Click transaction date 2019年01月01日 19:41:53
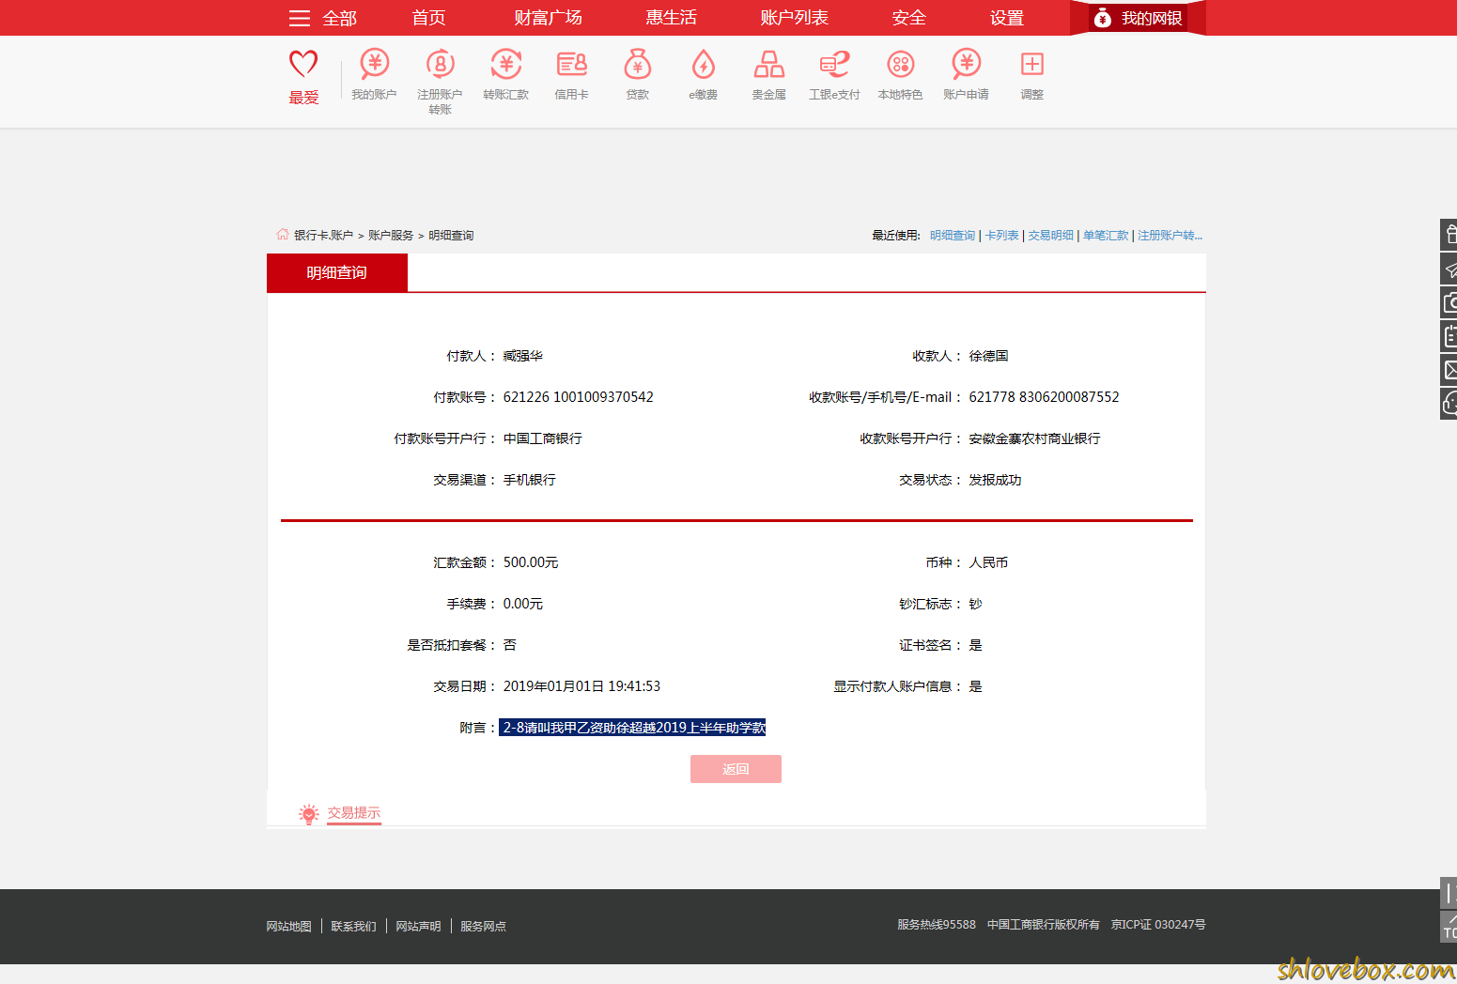Image resolution: width=1457 pixels, height=984 pixels. click(x=581, y=686)
